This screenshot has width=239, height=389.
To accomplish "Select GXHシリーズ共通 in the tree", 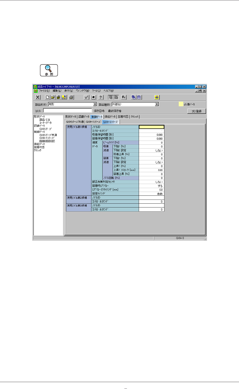I will [48, 135].
